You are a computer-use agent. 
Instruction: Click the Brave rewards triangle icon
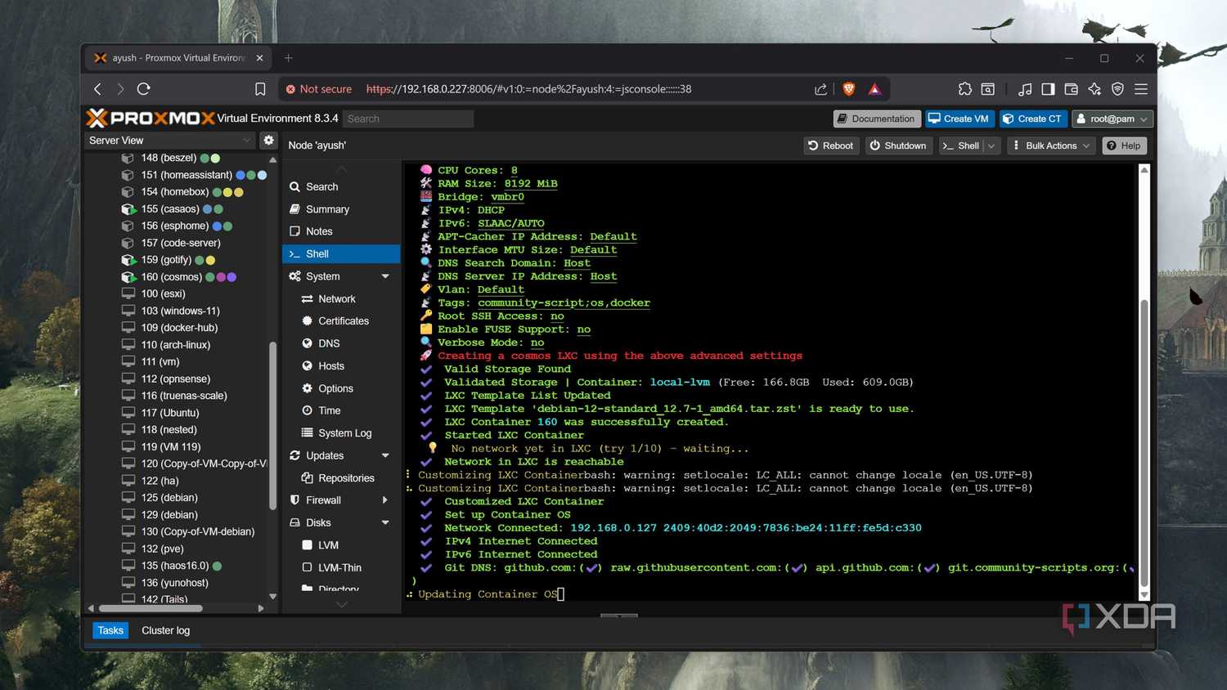coord(874,89)
